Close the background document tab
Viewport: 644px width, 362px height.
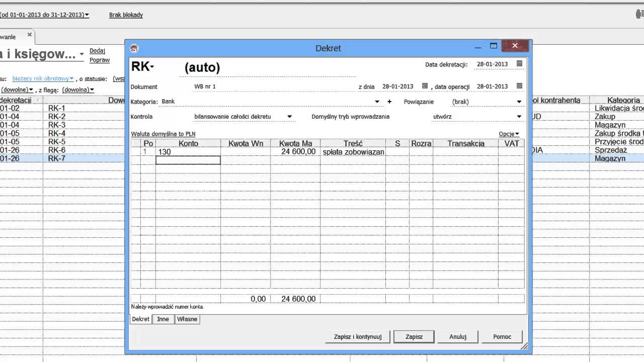tap(30, 35)
